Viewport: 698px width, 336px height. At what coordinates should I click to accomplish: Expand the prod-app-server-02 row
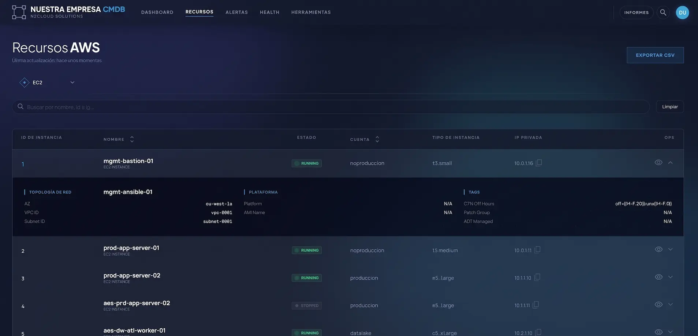tap(670, 277)
